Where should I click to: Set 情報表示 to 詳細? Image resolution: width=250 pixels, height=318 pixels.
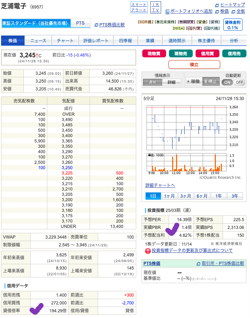[x=172, y=82]
